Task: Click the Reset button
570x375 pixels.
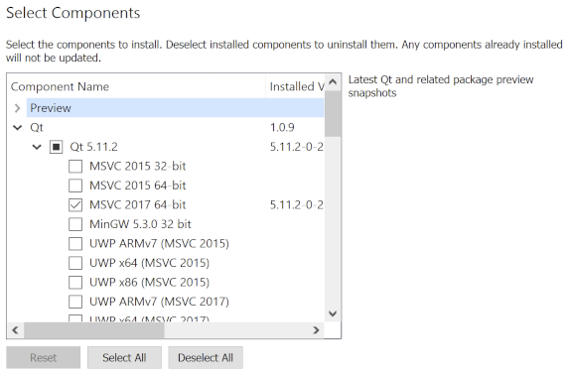Action: 44,358
